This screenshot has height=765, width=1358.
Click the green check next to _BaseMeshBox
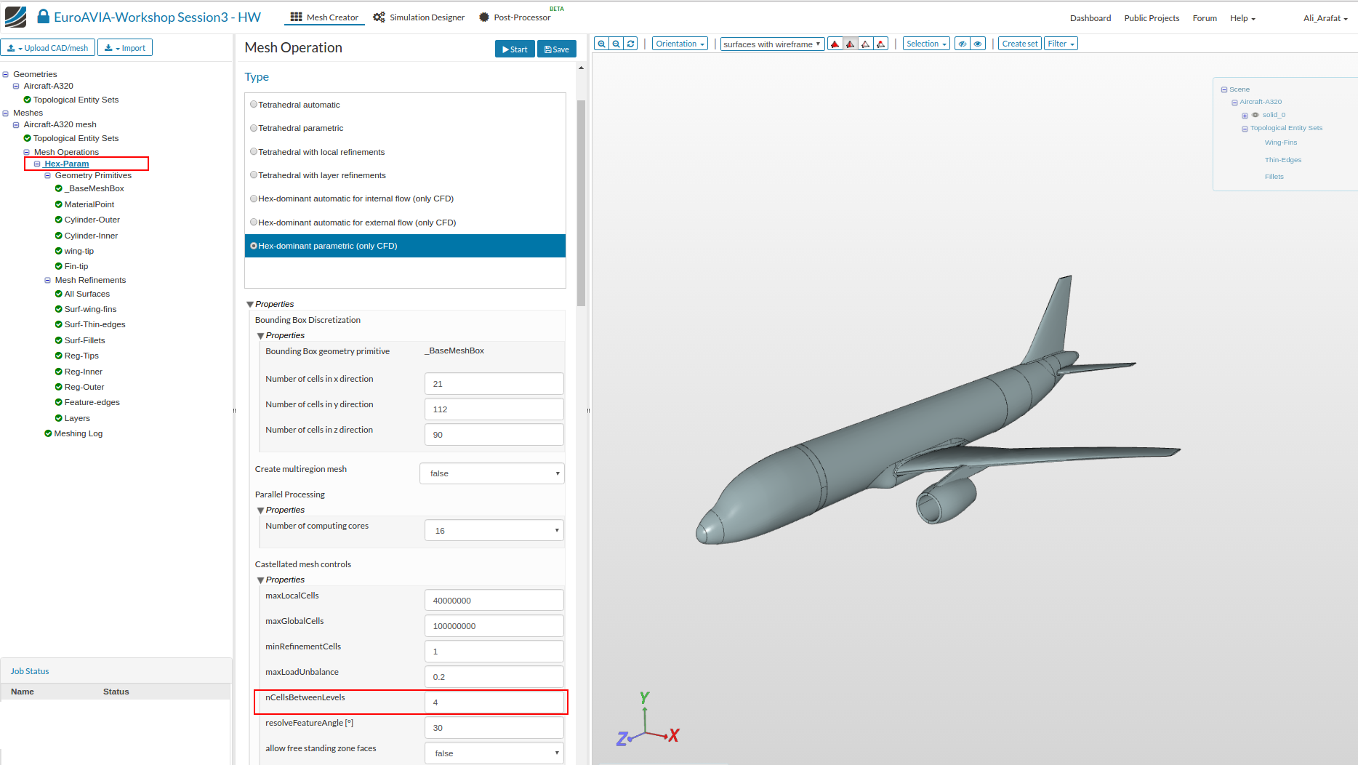[59, 188]
